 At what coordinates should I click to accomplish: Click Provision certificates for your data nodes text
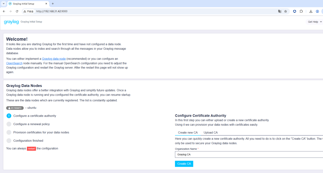(41, 133)
